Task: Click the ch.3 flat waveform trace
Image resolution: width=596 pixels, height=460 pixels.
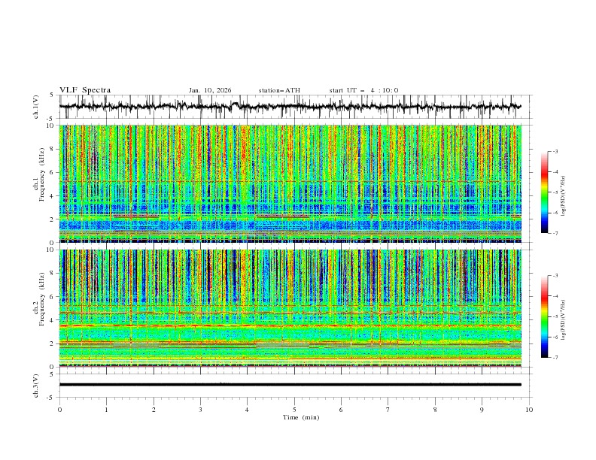Action: pos(290,385)
